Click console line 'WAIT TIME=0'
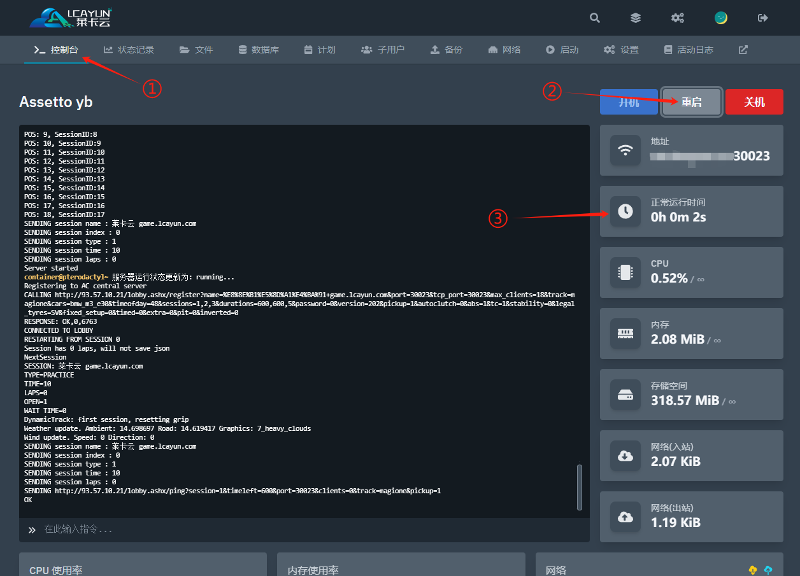This screenshot has width=800, height=576. [45, 411]
